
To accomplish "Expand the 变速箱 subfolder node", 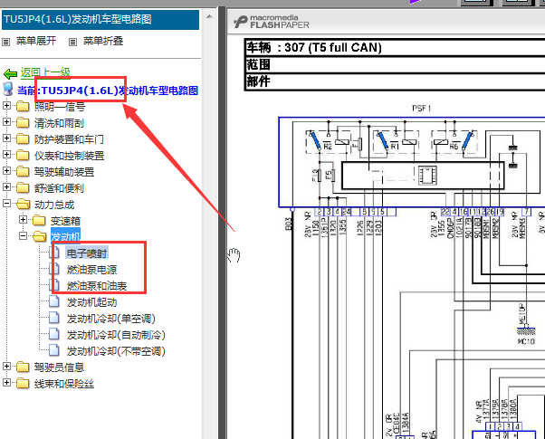I will [23, 220].
